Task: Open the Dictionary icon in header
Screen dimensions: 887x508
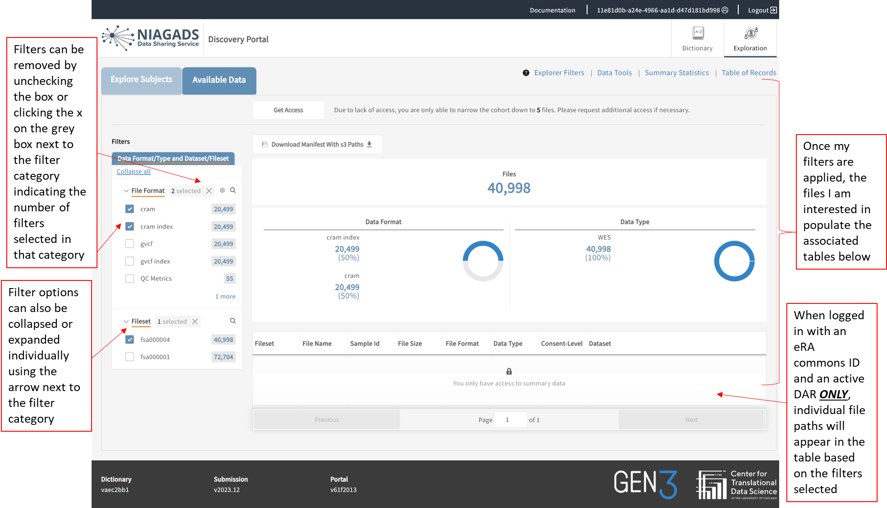Action: (x=698, y=34)
